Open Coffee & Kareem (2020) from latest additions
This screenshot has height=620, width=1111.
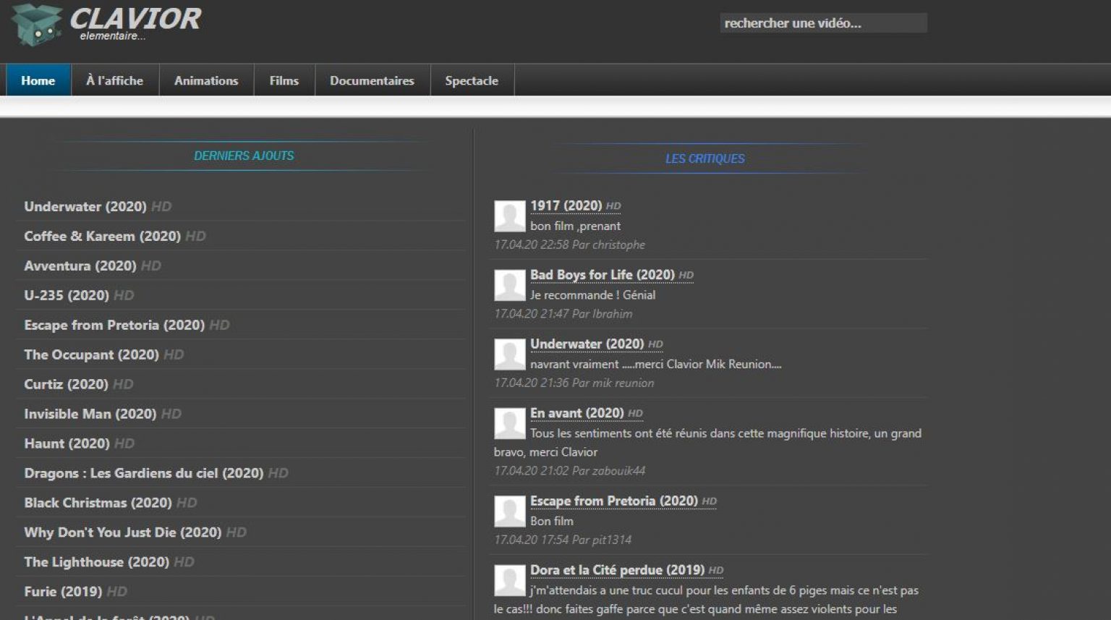point(102,237)
